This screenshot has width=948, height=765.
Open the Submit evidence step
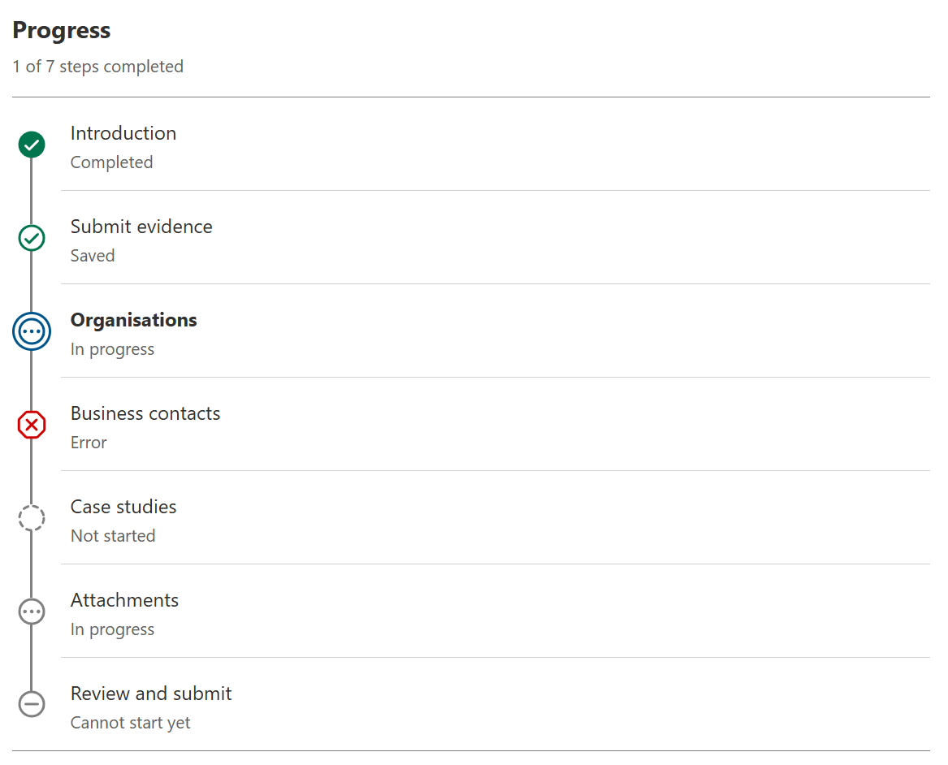pos(141,227)
